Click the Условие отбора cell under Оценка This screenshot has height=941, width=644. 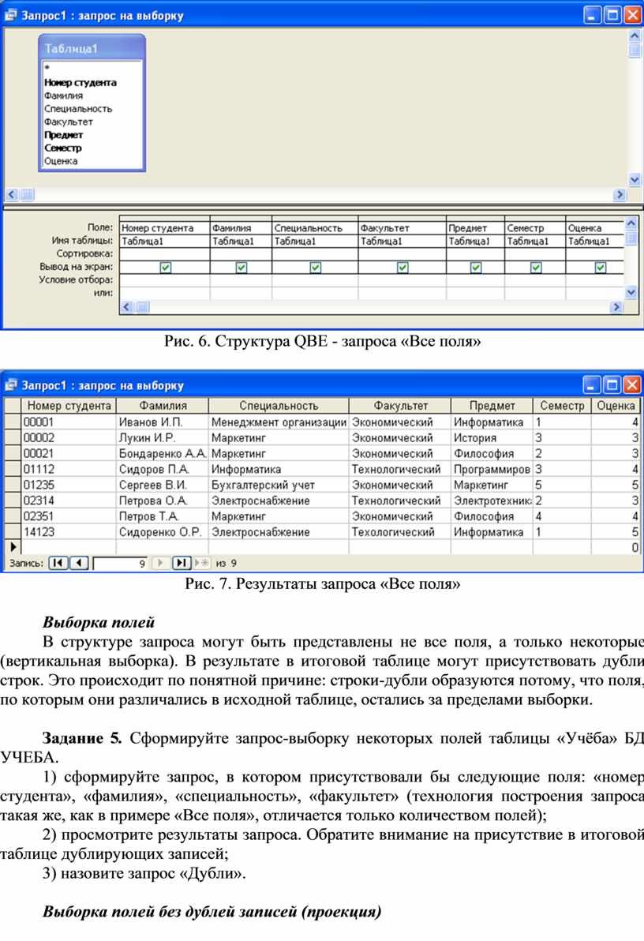[x=595, y=279]
